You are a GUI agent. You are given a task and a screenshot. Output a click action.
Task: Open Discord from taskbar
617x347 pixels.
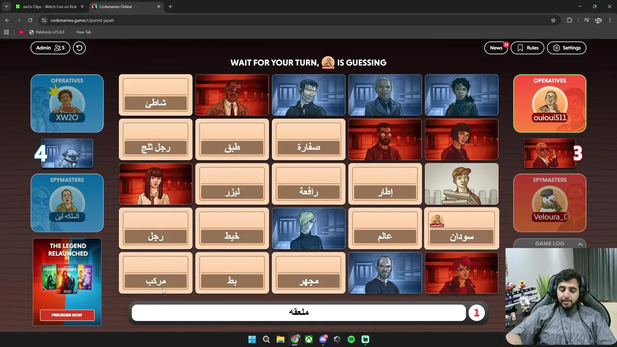pos(323,339)
